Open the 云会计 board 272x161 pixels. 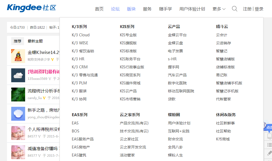222,35
